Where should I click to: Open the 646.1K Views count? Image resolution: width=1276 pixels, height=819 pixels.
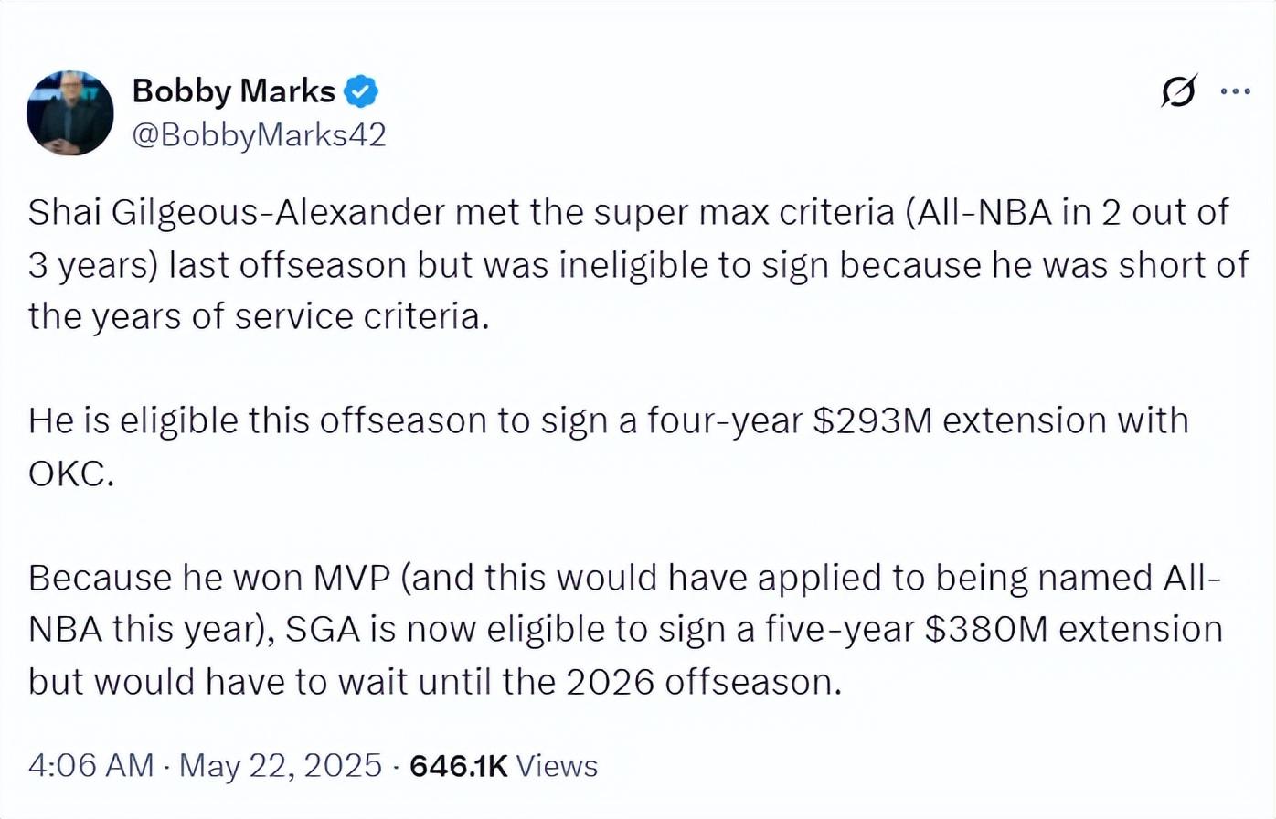point(504,765)
